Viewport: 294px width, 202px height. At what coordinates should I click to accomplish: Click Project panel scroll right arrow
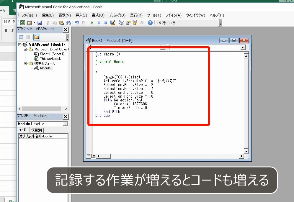[66, 109]
